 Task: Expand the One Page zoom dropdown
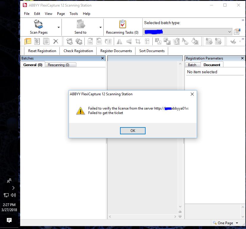pos(236,223)
